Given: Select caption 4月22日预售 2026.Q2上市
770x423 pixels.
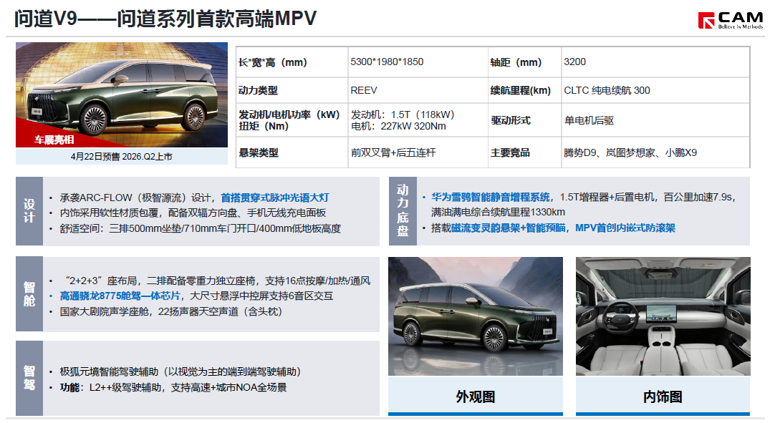Looking at the screenshot, I should click(x=122, y=157).
